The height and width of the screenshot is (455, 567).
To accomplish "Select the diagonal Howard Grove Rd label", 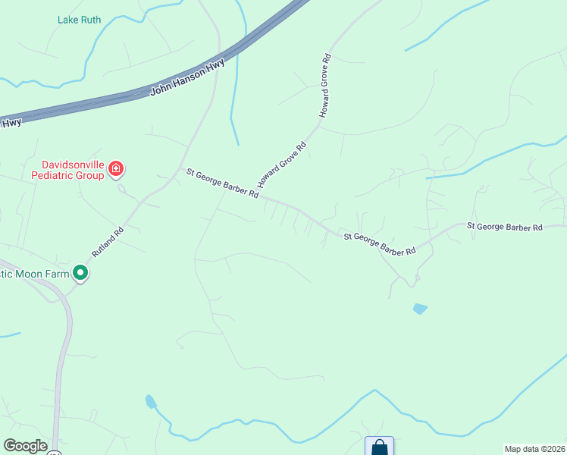I will [x=282, y=165].
